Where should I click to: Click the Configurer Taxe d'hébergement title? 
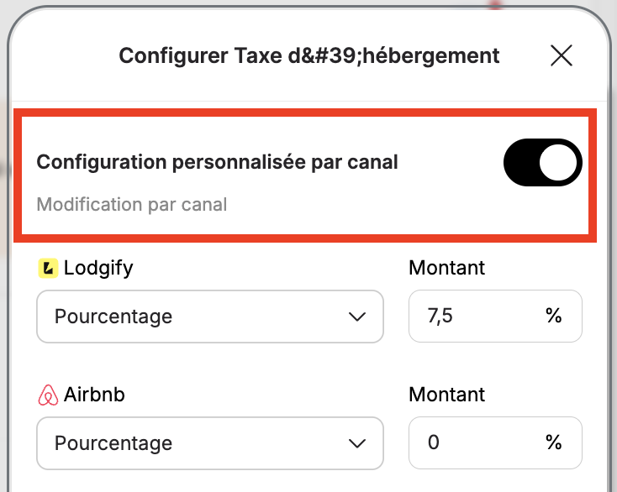(x=309, y=55)
